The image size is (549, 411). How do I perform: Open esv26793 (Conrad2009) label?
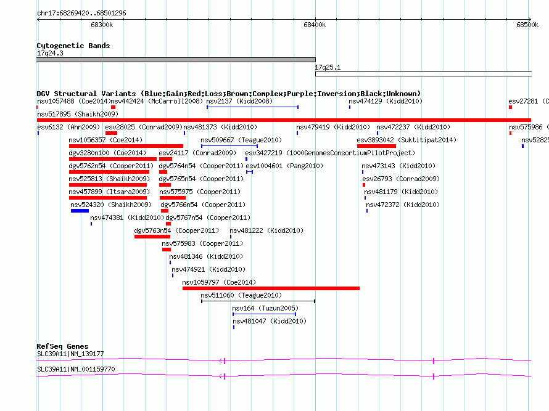[x=401, y=179]
